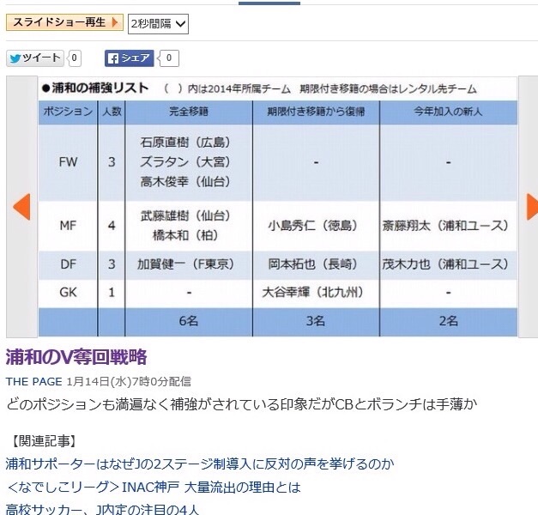Open the 高校サッカー J内定 article link
The image size is (538, 515).
point(102,508)
